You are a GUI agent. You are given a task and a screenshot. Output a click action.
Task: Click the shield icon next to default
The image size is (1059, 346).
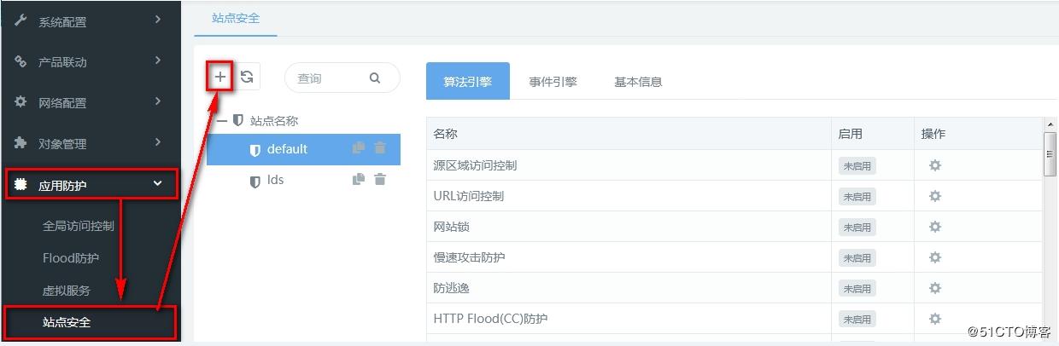[x=255, y=150]
